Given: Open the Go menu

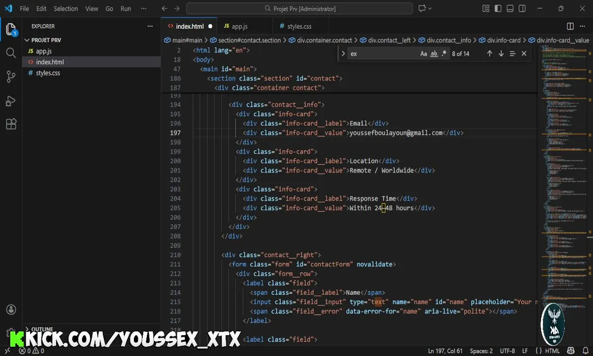Looking at the screenshot, I should click(x=109, y=8).
